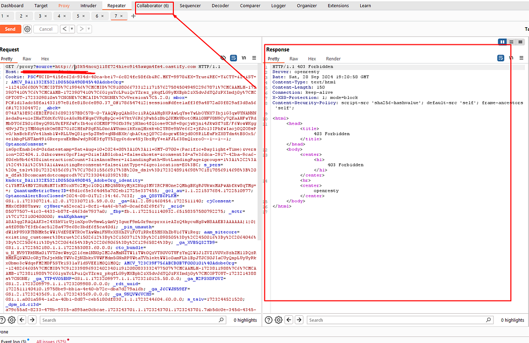Add a new Repeater tab with plus
This screenshot has height=343, width=529.
click(x=134, y=16)
